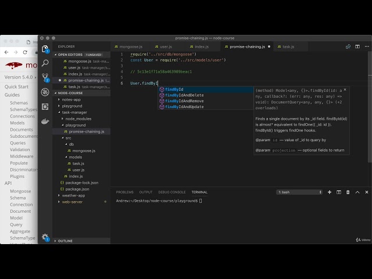
Task: Click the unsaved dot on promise-chaining.js tab
Action: 269,46
